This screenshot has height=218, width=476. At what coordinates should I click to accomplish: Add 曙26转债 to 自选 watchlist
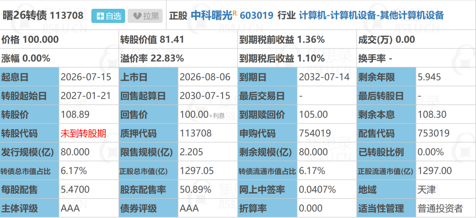[x=108, y=16]
